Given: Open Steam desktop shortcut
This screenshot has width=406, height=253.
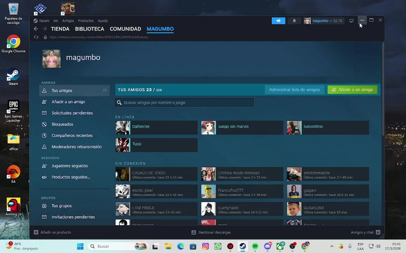Looking at the screenshot, I should coord(13,77).
